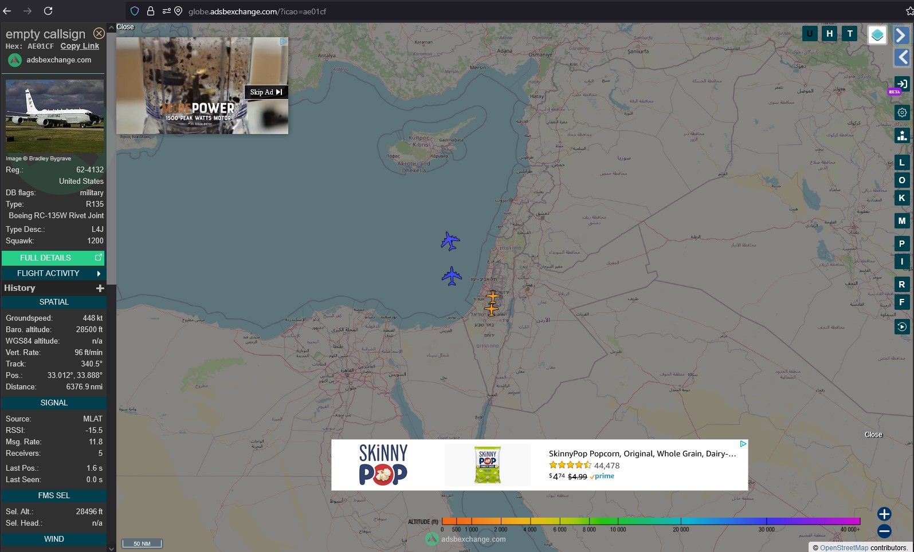
Task: Open map settings gear icon
Action: 902,112
